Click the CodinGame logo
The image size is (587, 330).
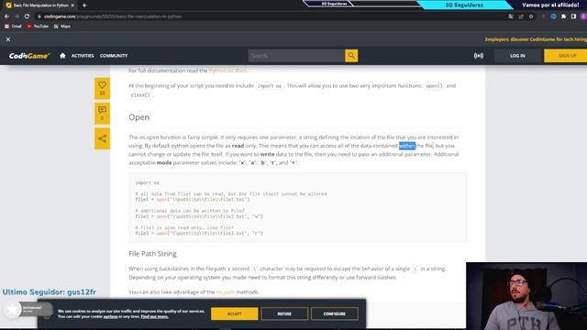click(x=29, y=56)
